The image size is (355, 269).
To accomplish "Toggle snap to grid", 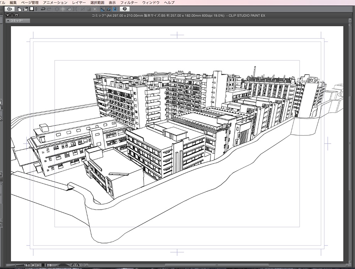I will pos(115,9).
